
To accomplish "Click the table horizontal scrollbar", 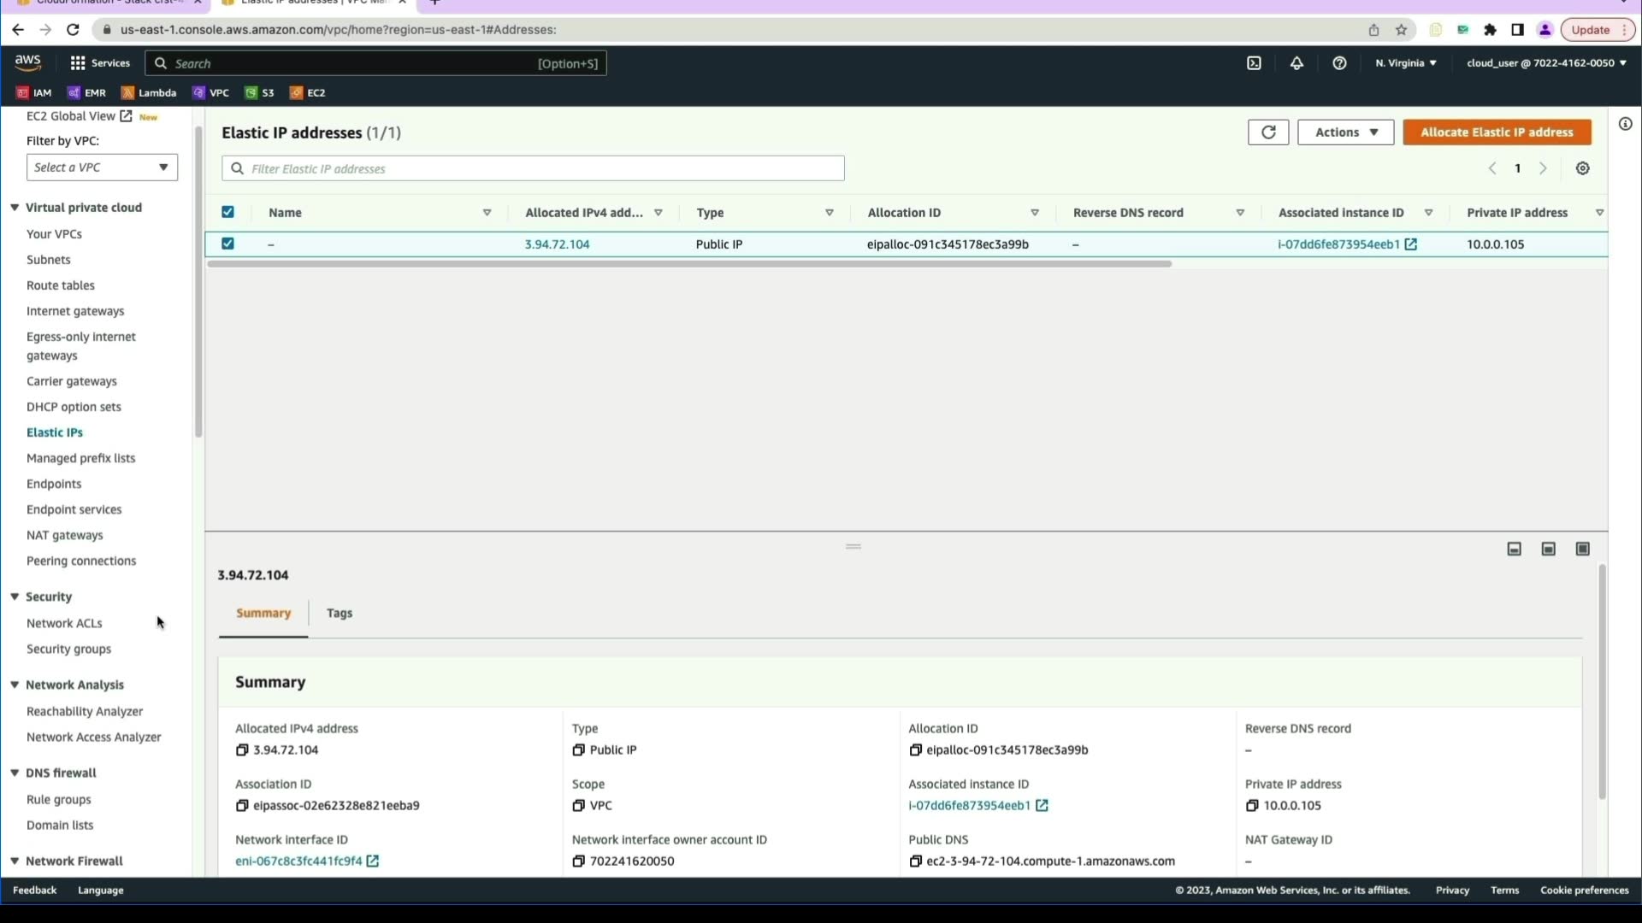I will click(688, 264).
